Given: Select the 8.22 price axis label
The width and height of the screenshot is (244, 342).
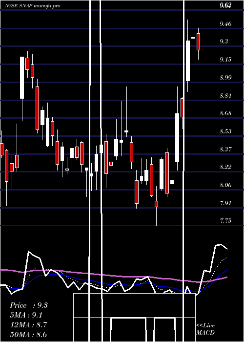Looking at the screenshot, I should pyautogui.click(x=225, y=167).
